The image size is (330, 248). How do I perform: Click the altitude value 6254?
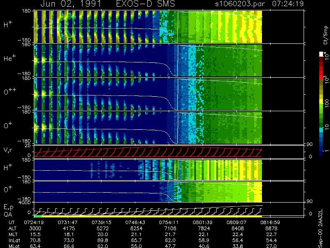pos(137,229)
